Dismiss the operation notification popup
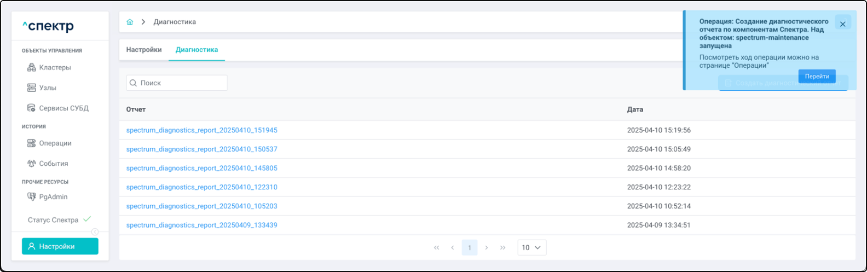Viewport: 867px width, 272px height. click(x=842, y=24)
